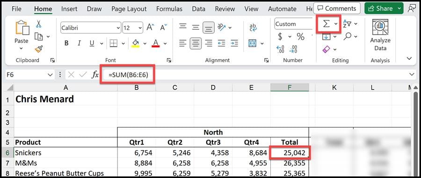
Task: Collapse the ribbon chevron
Action: (x=409, y=58)
